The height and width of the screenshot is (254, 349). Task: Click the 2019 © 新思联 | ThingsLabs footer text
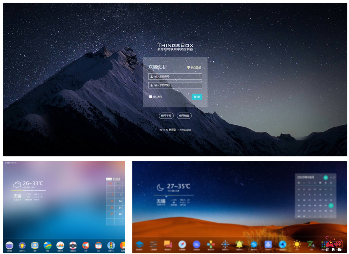175,130
